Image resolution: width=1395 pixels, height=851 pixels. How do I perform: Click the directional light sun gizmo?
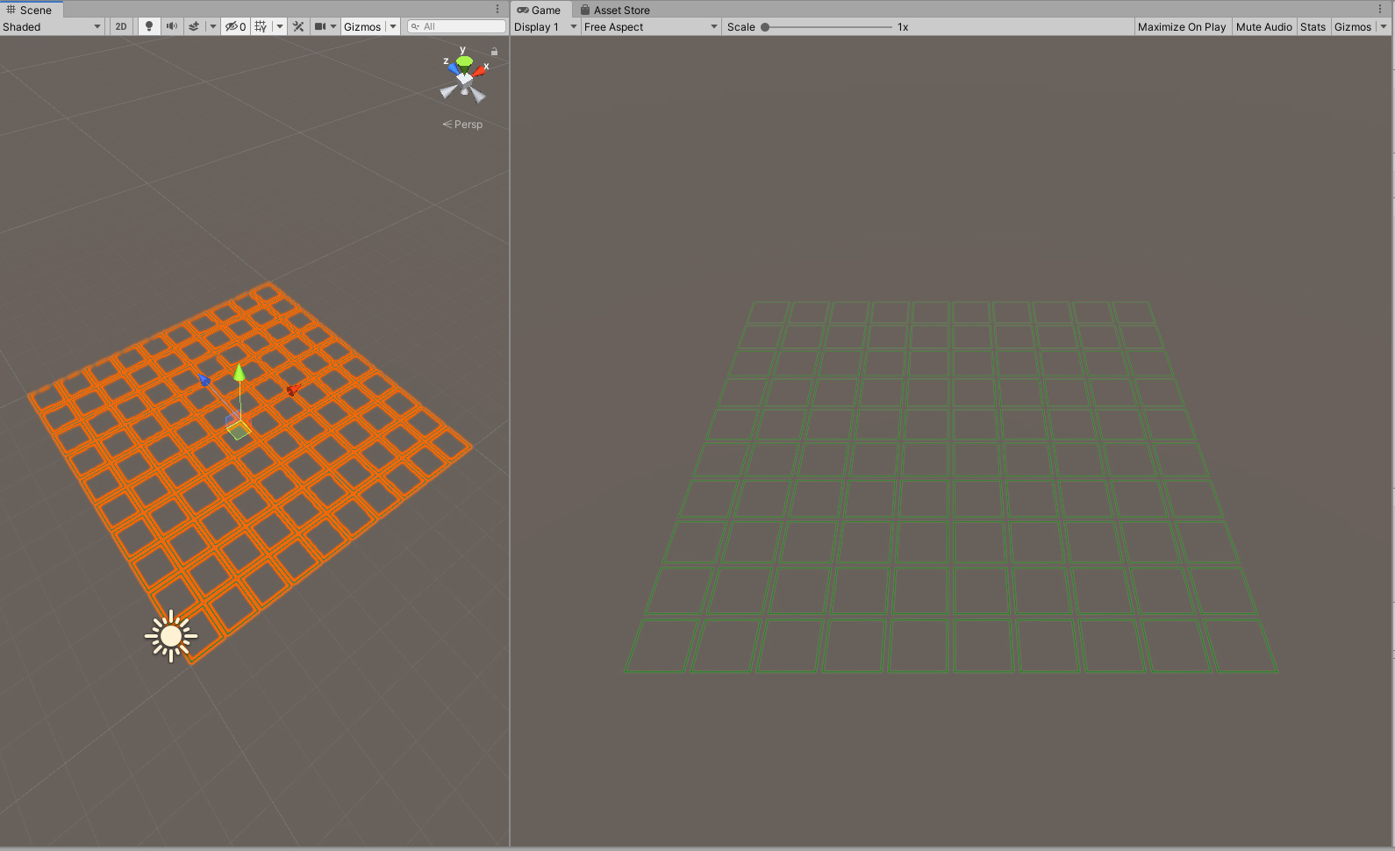pyautogui.click(x=171, y=636)
